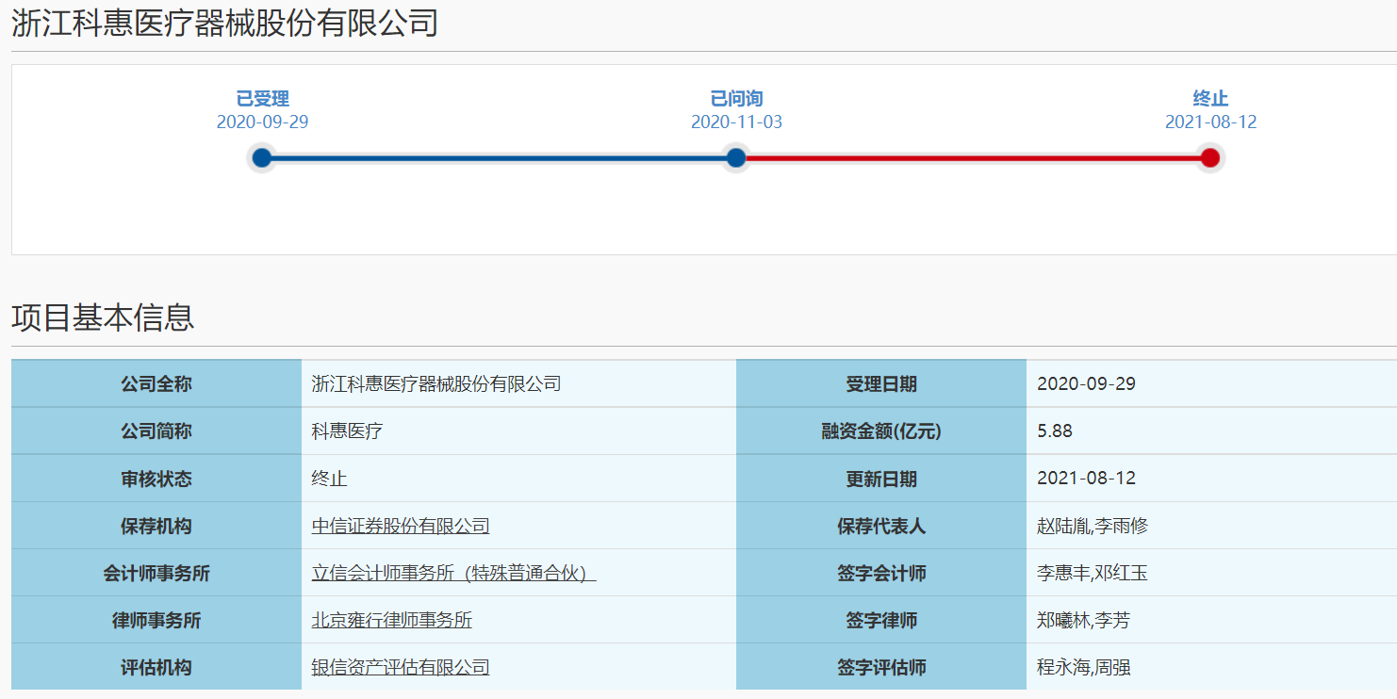1397x699 pixels.
Task: Open the 银信资产评估有限公司 link
Action: point(401,668)
